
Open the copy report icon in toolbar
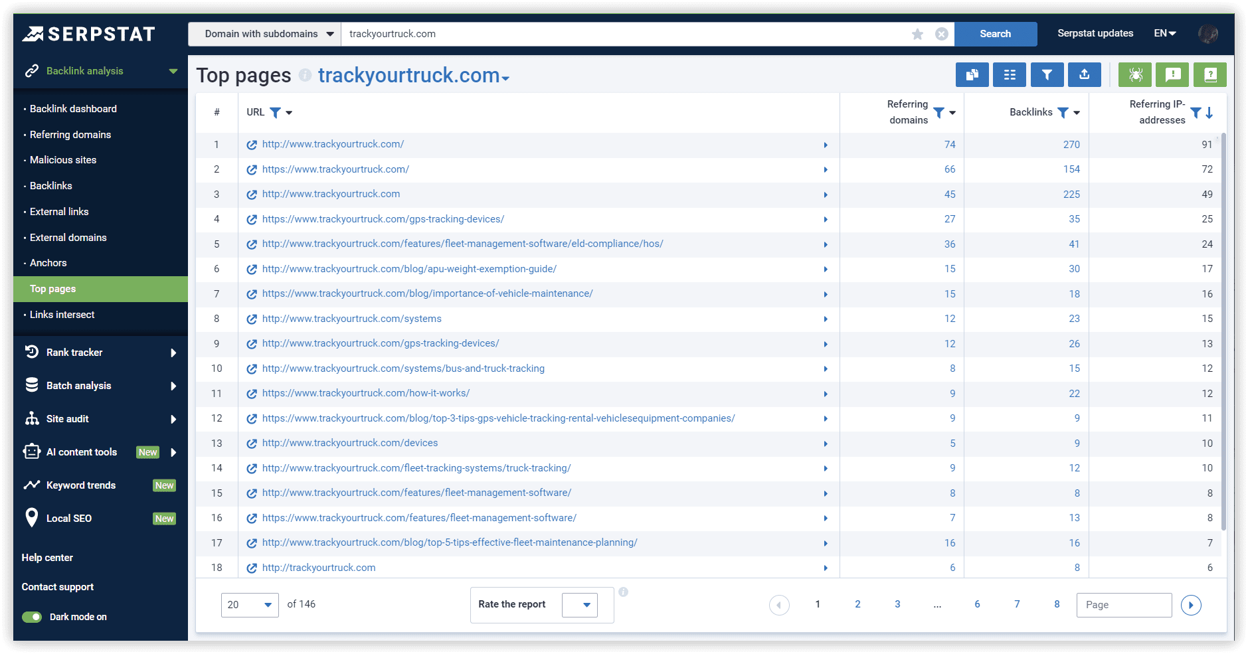coord(972,74)
